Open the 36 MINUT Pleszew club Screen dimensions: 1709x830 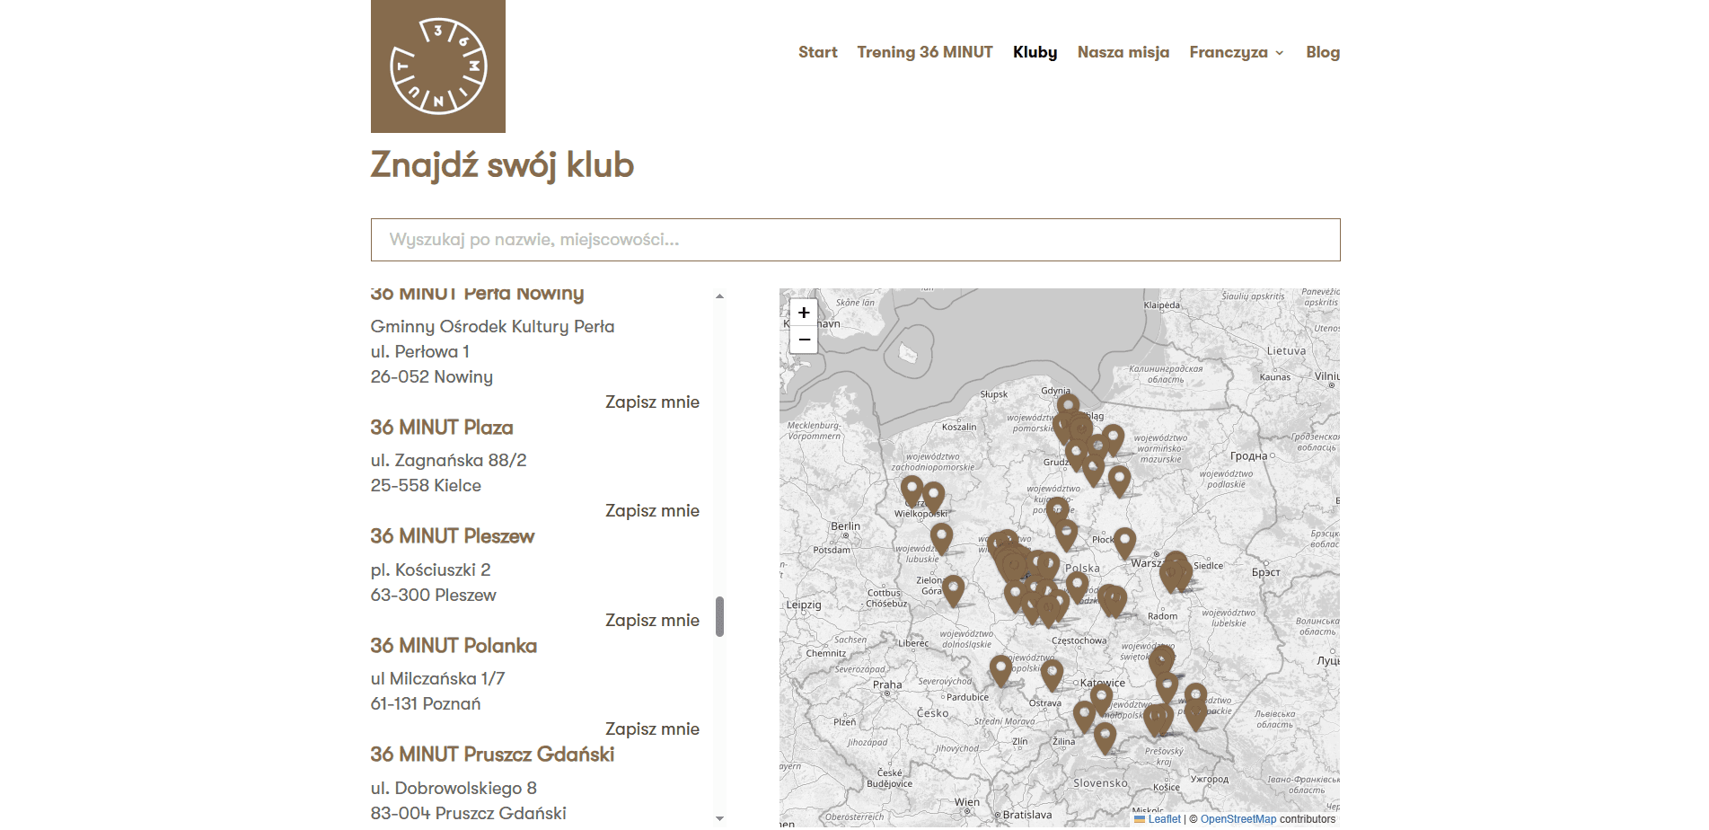click(x=453, y=536)
